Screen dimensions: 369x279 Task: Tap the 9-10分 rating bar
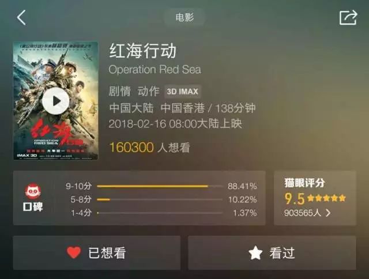160,186
